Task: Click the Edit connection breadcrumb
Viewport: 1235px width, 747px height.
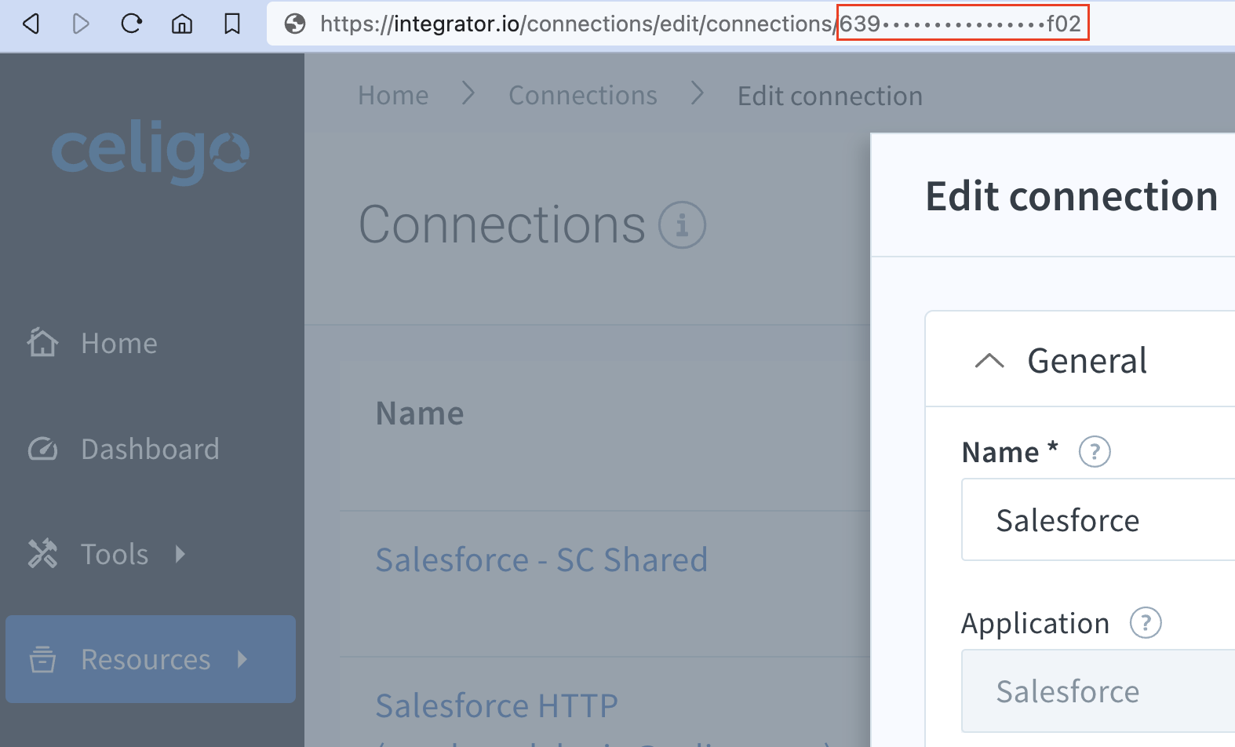Action: click(830, 96)
